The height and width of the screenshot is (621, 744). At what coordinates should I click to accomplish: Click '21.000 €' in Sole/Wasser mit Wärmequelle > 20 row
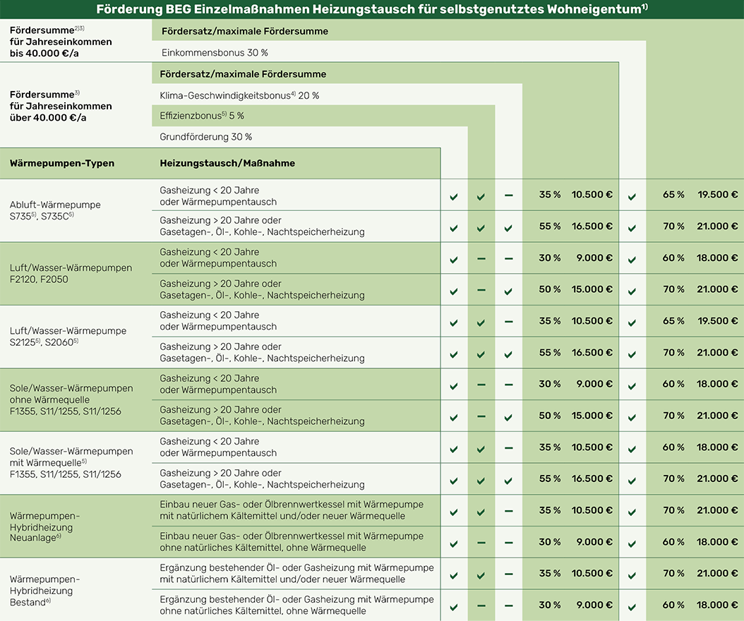717,478
